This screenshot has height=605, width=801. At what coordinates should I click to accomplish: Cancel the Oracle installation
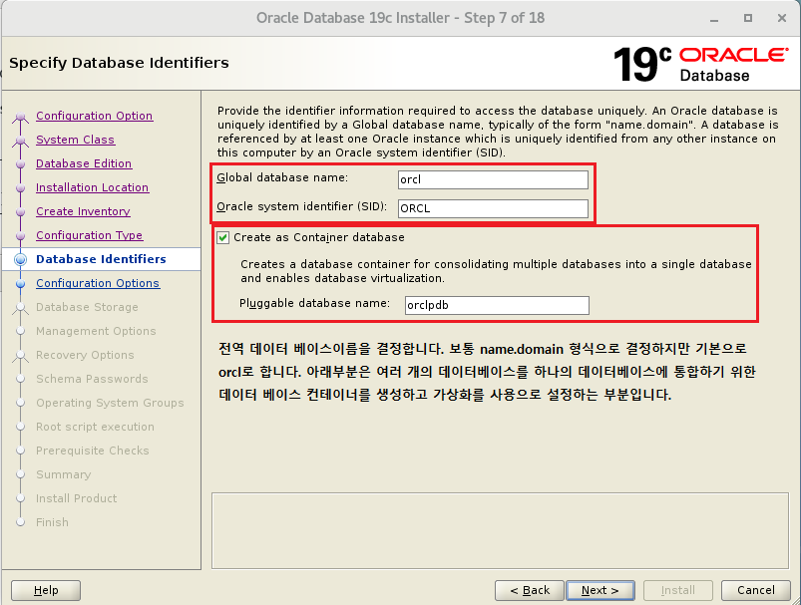pyautogui.click(x=755, y=590)
